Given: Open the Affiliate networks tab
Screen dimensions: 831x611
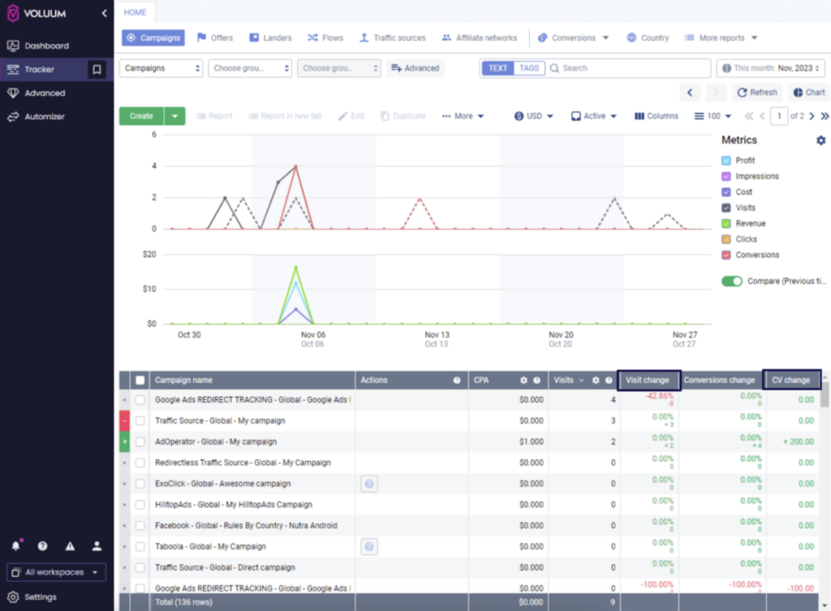Looking at the screenshot, I should coord(480,38).
